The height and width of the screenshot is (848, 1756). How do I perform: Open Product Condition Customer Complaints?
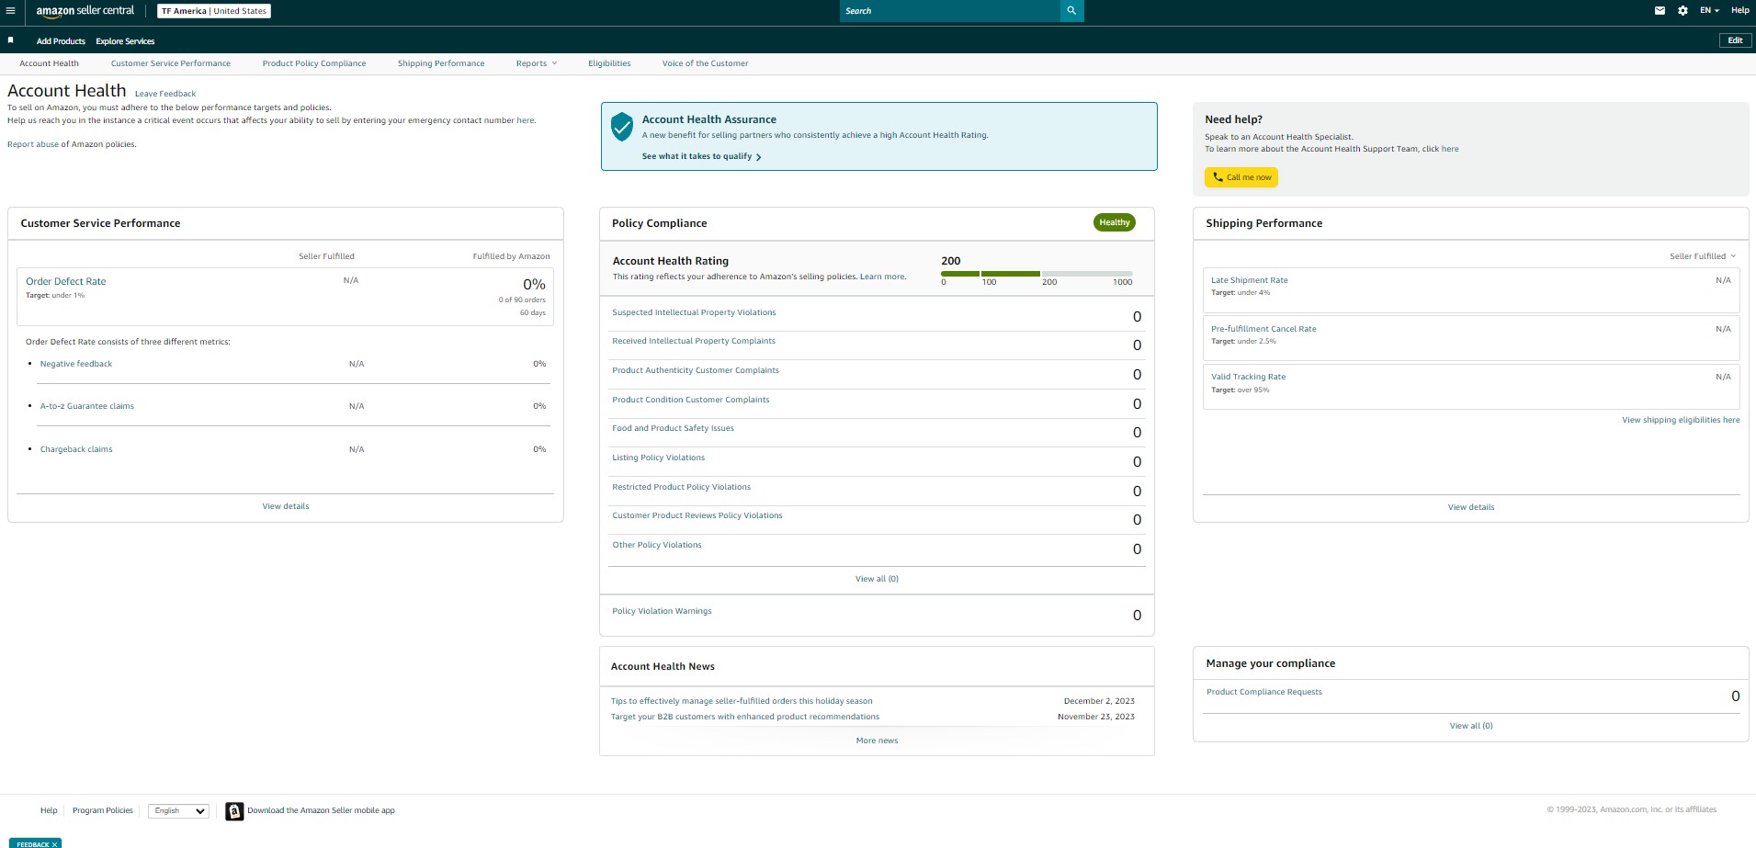coord(691,400)
